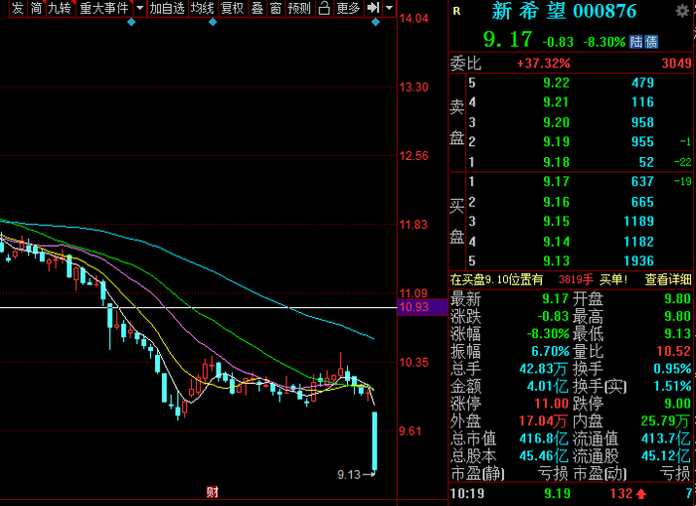
Task: Click the 10:19 tick time entry
Action: pyautogui.click(x=467, y=493)
